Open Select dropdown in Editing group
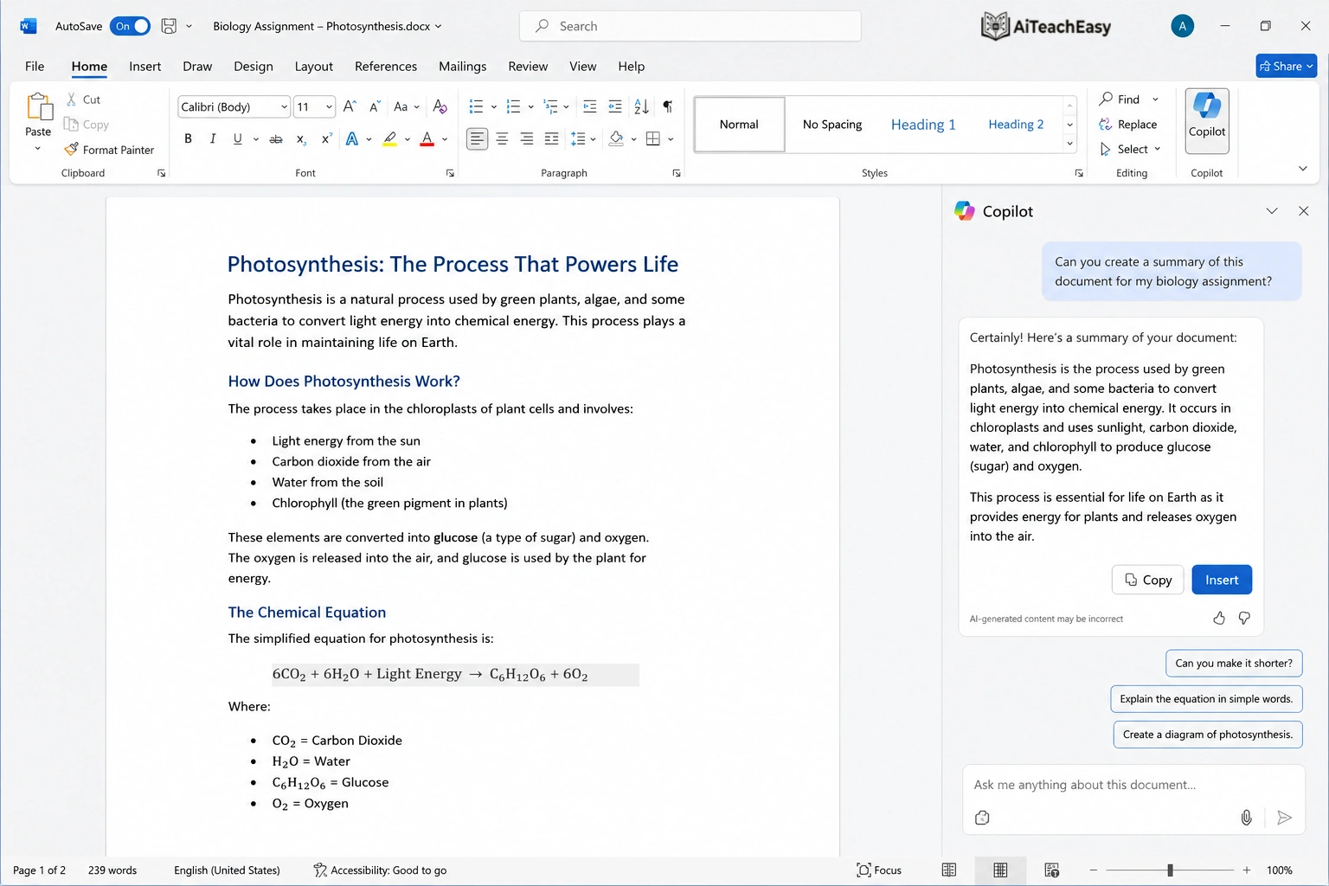Screen dimensions: 1329x886 1130,150
